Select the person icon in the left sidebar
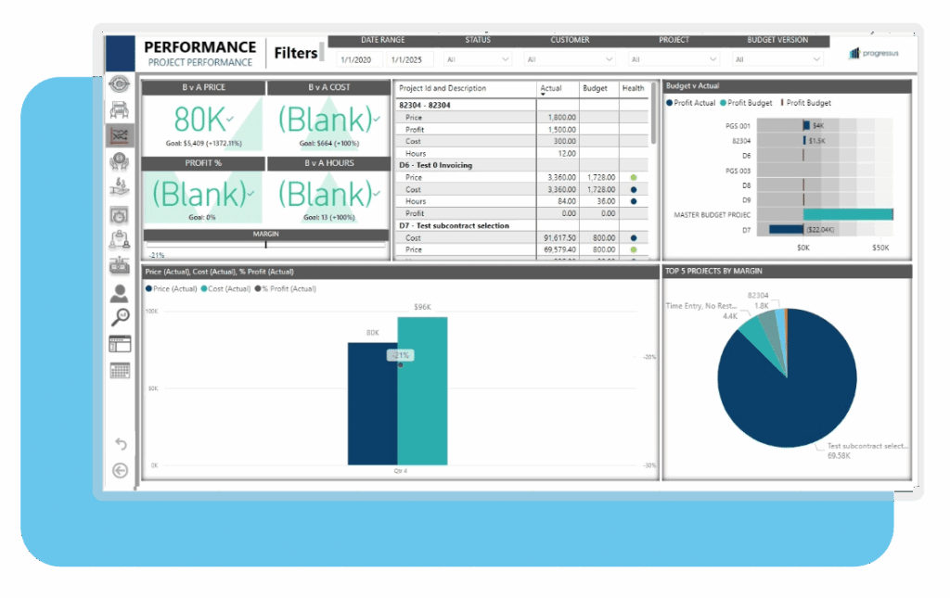The width and height of the screenshot is (950, 598). (x=120, y=291)
